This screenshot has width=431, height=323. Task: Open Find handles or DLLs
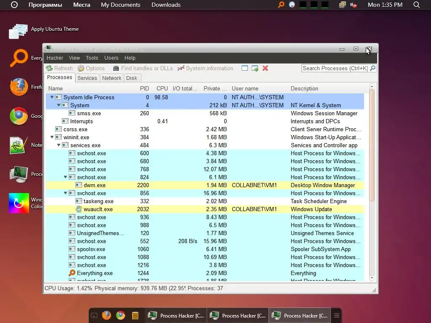point(143,68)
